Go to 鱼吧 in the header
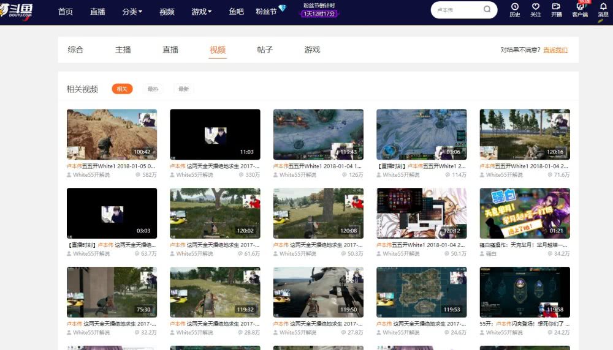This screenshot has height=350, width=613. [236, 12]
